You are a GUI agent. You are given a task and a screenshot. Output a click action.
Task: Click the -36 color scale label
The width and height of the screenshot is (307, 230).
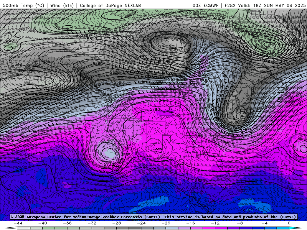point(68,223)
